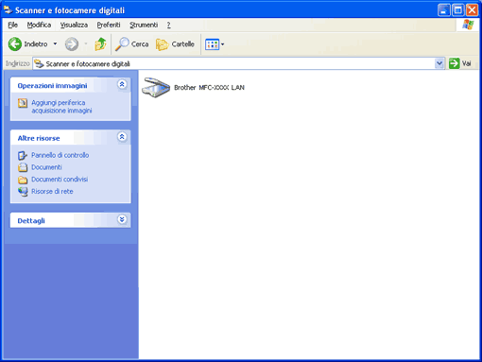Open Documenti condivisi folder link
The width and height of the screenshot is (482, 362).
click(60, 179)
